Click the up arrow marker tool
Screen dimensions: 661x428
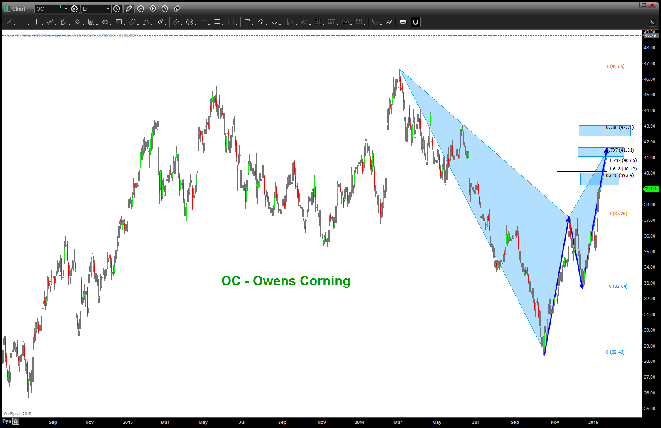[261, 22]
